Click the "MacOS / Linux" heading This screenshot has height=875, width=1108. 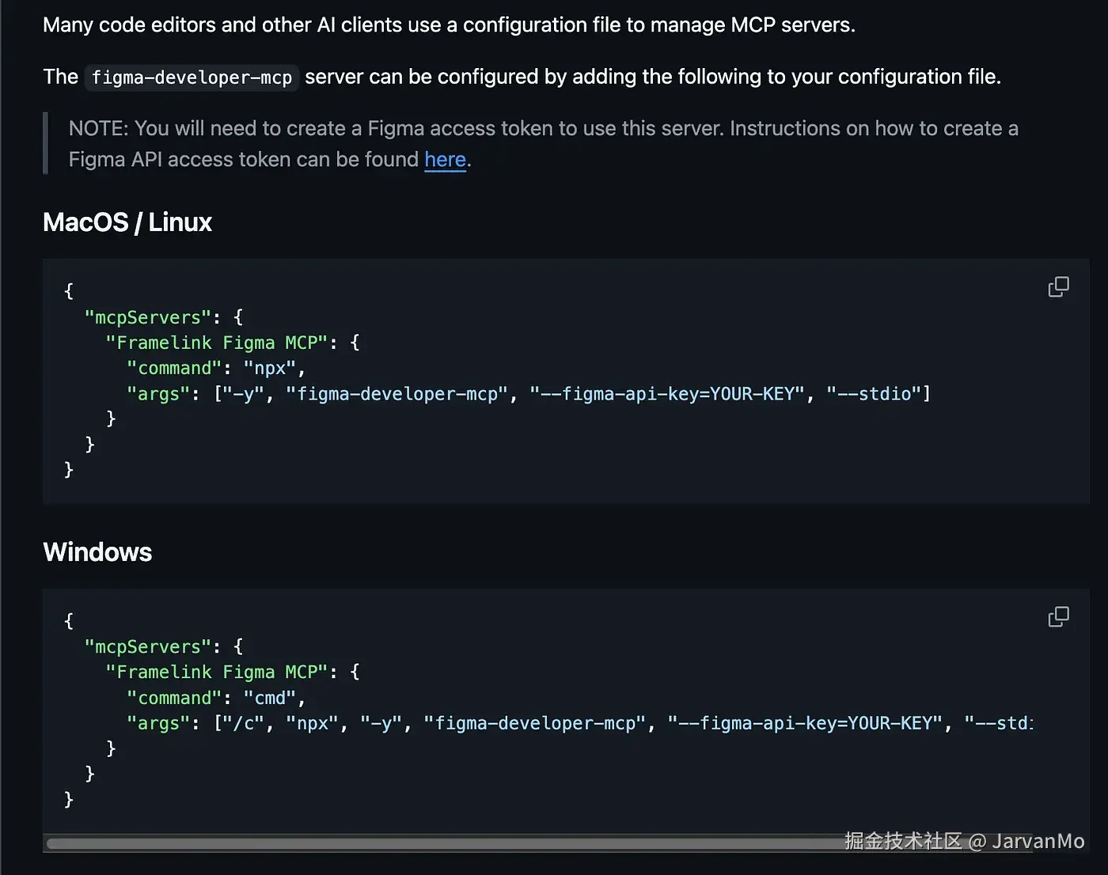point(127,222)
